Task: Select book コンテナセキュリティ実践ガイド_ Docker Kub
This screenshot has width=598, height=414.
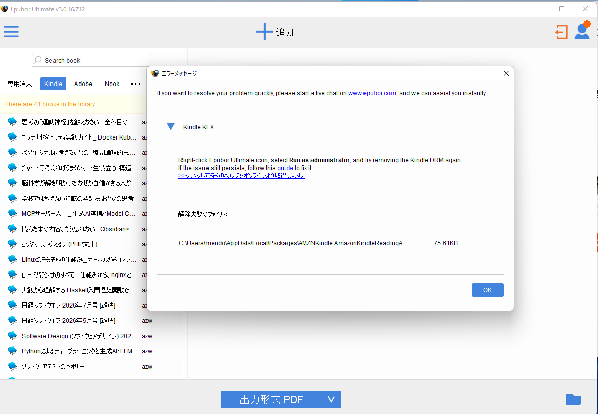Action: (79, 137)
